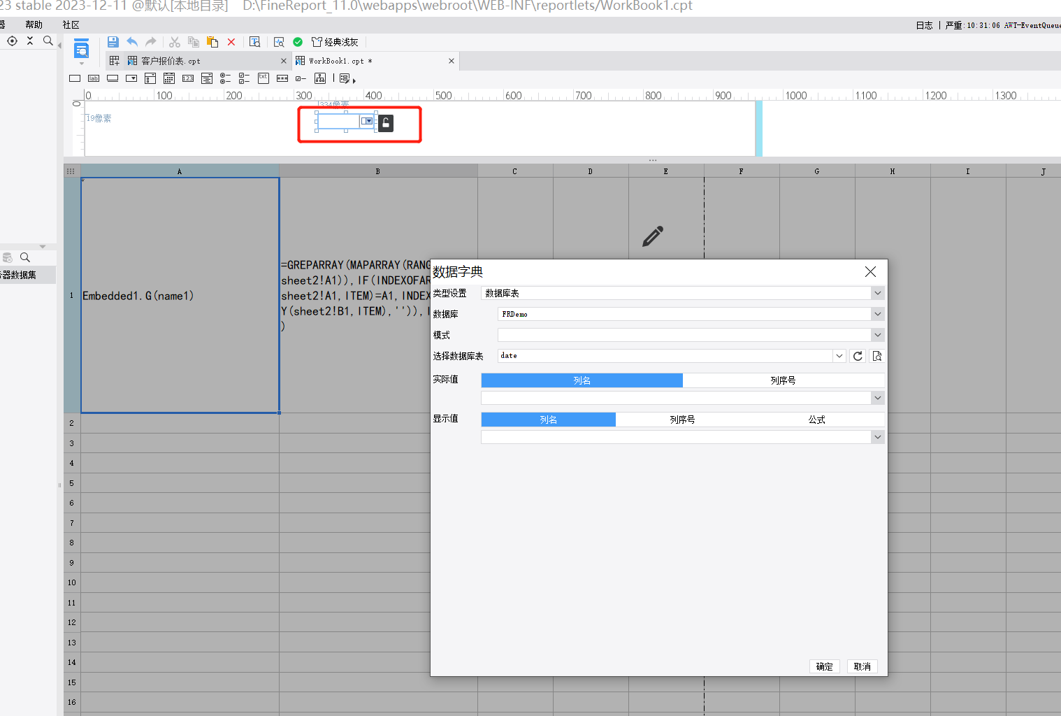Expand the 类型设置 dropdown
The image size is (1061, 716).
point(878,293)
